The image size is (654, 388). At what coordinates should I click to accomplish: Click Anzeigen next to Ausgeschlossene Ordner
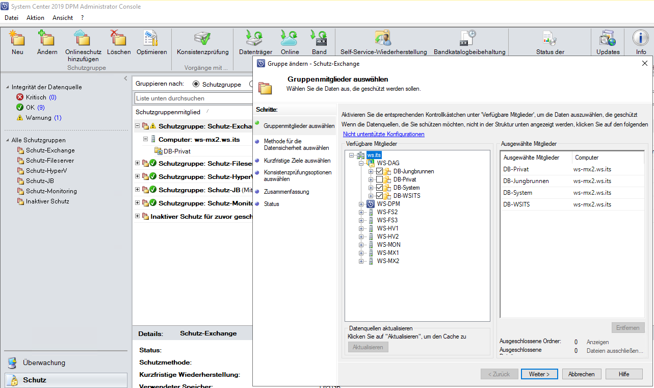point(597,342)
